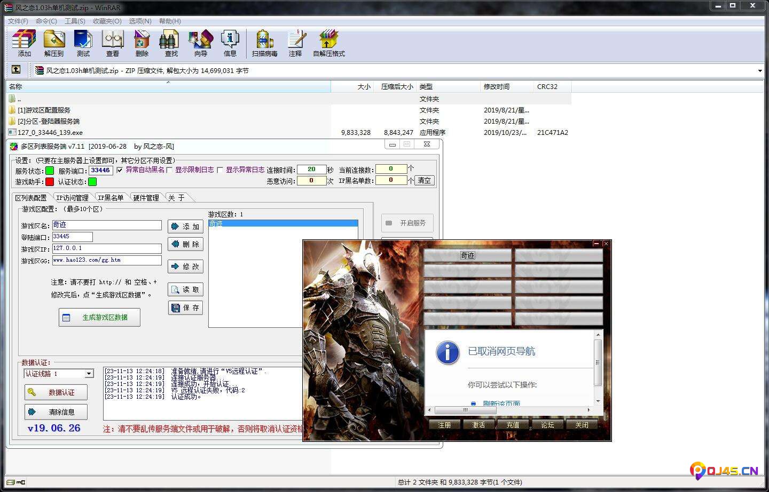The width and height of the screenshot is (769, 492).
Task: Enable the 显示限制日志 checkbox
Action: pos(169,170)
